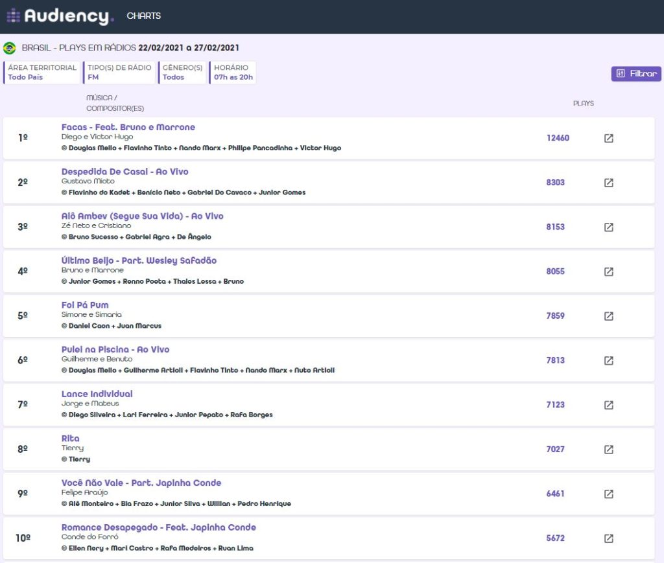
Task: Click date range 22/02/2021 a 27/02/2021
Action: coord(189,48)
